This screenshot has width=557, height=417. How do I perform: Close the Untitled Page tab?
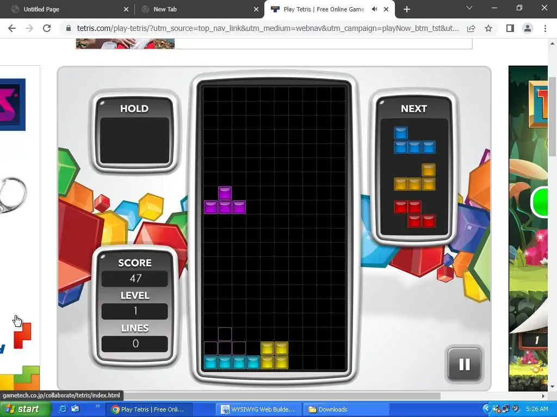click(126, 9)
